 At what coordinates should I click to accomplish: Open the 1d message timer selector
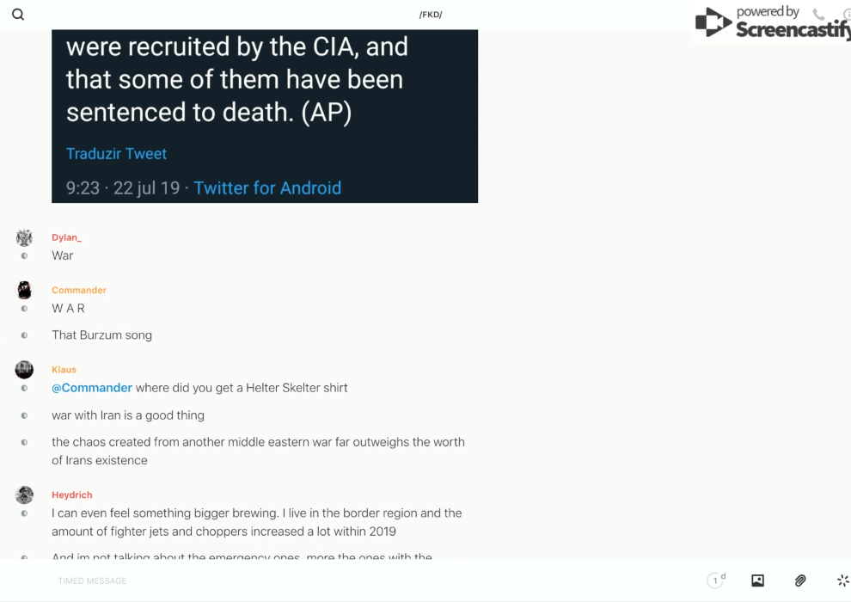tap(716, 580)
